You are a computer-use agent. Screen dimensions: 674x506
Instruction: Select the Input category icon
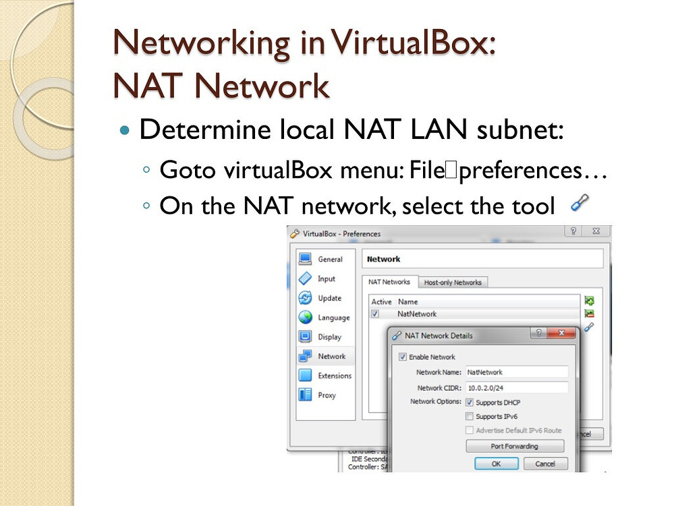[305, 279]
